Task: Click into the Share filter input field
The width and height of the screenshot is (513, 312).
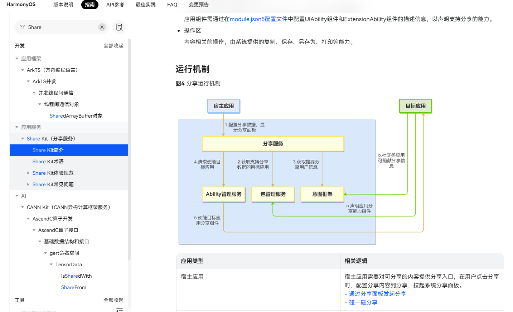Action: pos(62,27)
